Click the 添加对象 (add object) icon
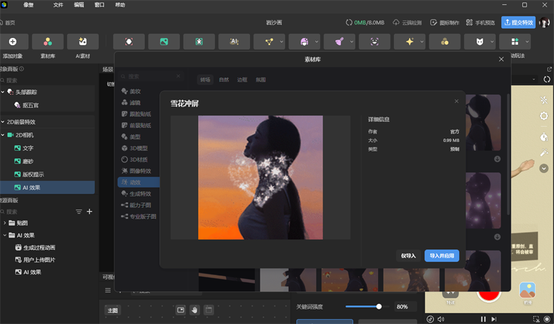The width and height of the screenshot is (554, 324). [13, 42]
